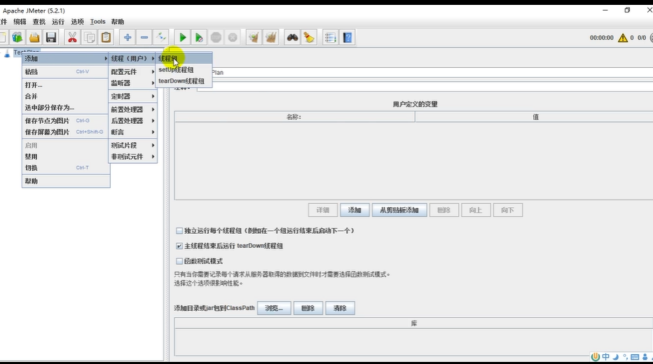Image resolution: width=653 pixels, height=364 pixels.
Task: Open a test plan via folder icon
Action: [34, 37]
